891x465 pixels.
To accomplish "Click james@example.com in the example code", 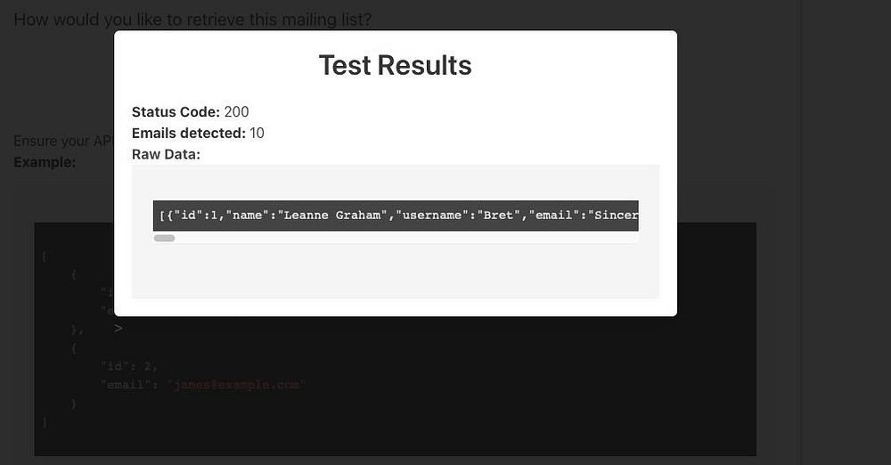I will click(x=236, y=384).
